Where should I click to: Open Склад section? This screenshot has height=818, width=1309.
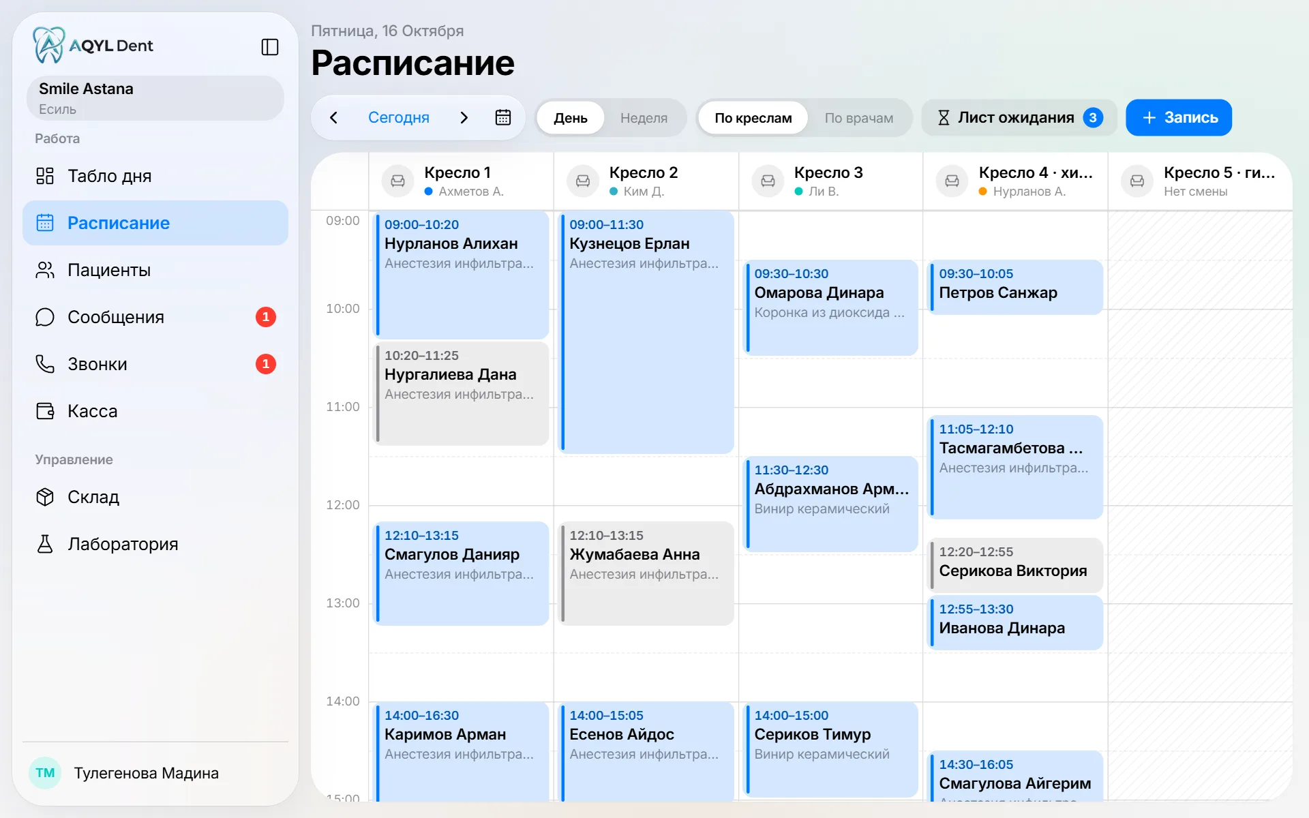click(155, 497)
